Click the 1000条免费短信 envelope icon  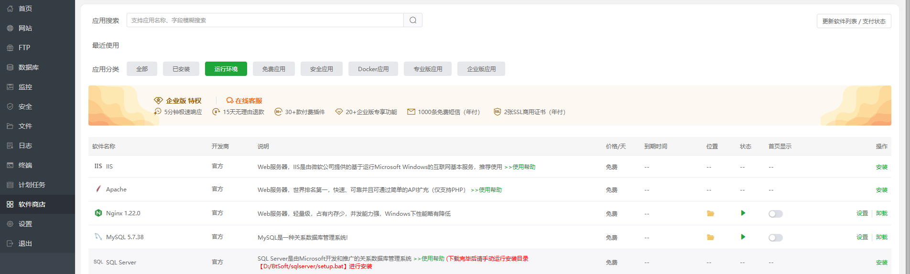point(411,112)
